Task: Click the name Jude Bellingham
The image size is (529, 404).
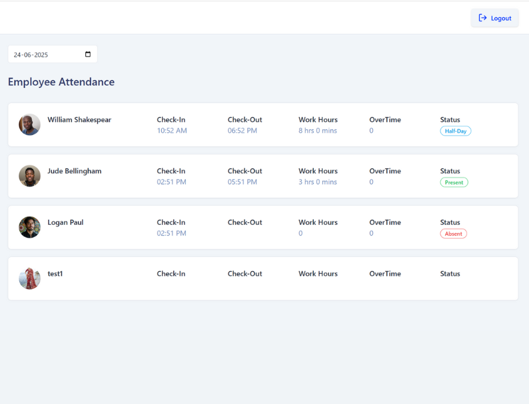Action: [x=75, y=171]
